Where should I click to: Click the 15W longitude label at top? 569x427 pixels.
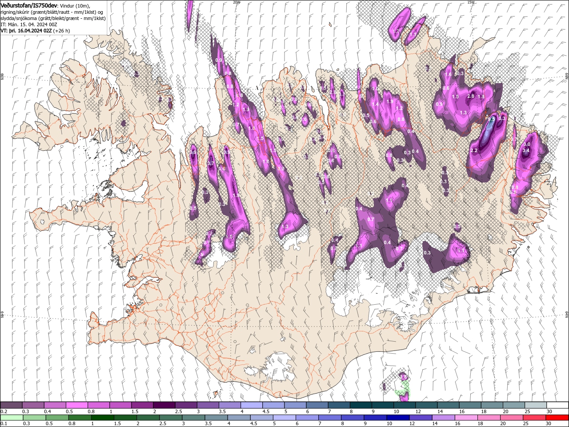[471, 2]
